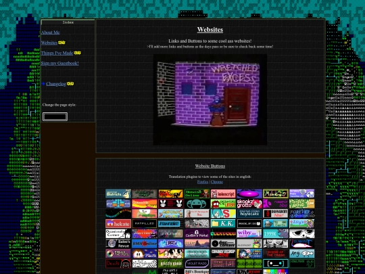Click the two white rabbits button
This screenshot has width=365, height=274.
[x=171, y=204]
